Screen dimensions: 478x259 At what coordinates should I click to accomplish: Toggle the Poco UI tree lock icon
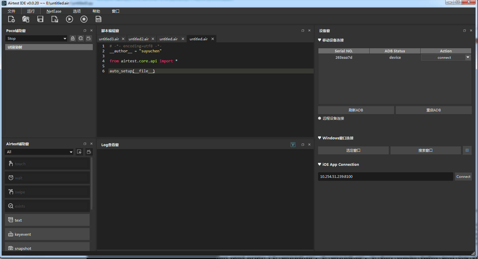click(x=73, y=39)
